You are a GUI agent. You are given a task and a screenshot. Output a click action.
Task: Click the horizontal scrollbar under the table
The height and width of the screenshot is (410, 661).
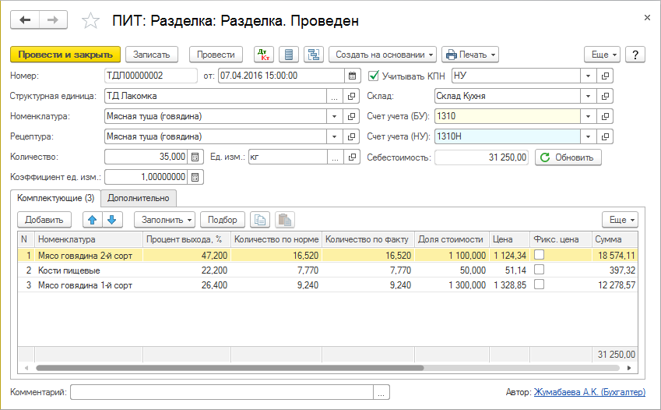pos(230,367)
